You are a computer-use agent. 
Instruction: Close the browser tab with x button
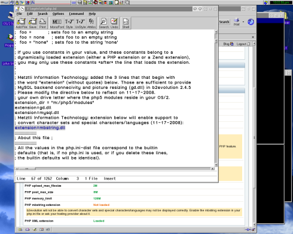(x=253, y=37)
